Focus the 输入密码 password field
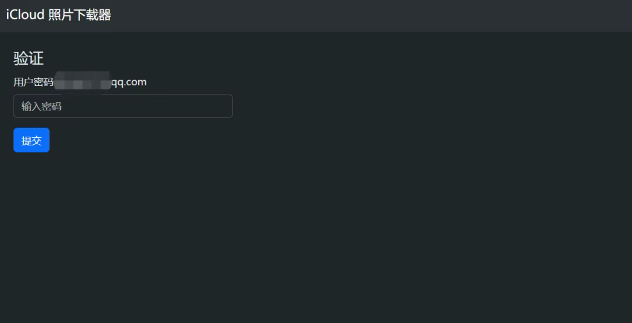This screenshot has height=323, width=632. 123,106
